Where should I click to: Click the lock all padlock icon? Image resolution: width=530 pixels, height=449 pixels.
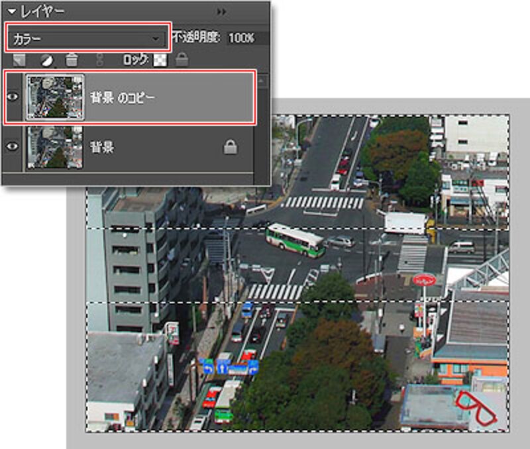181,60
